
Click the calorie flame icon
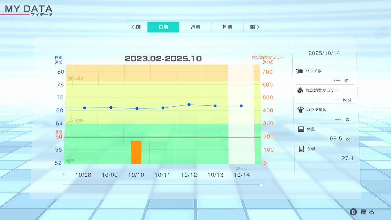300,90
